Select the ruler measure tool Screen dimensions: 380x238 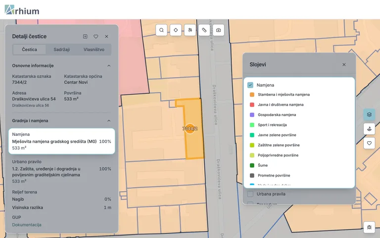click(x=204, y=30)
